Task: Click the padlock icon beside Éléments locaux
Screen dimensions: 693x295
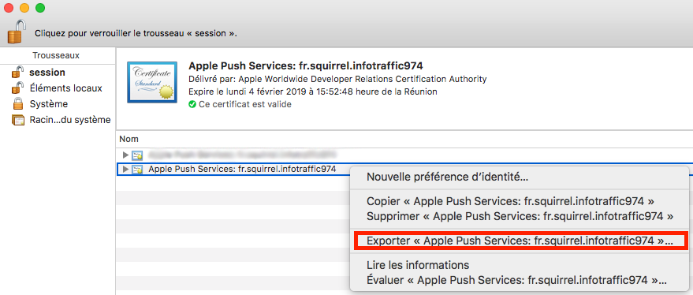Action: click(17, 88)
